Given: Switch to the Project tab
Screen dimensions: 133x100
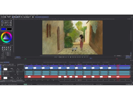Looking at the screenshot, I should click(x=2, y=62).
